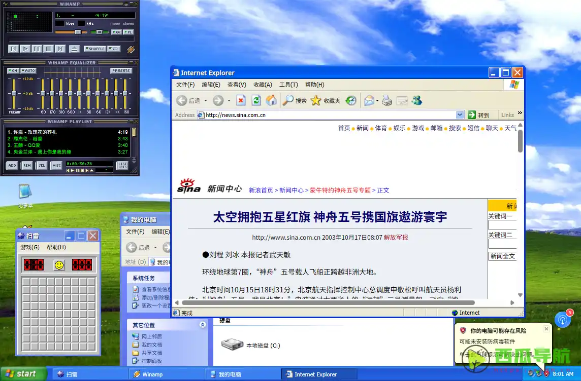This screenshot has height=381, width=581.
Task: Open Favorites with the star icon
Action: (316, 100)
